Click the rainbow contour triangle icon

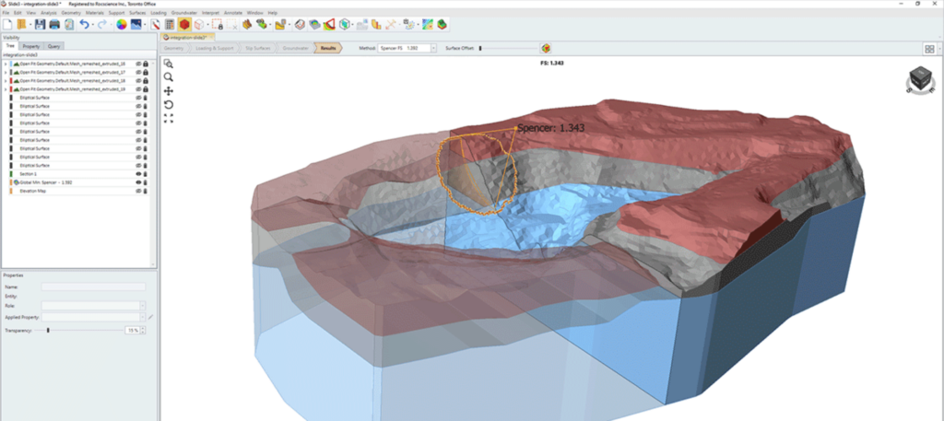tap(329, 25)
